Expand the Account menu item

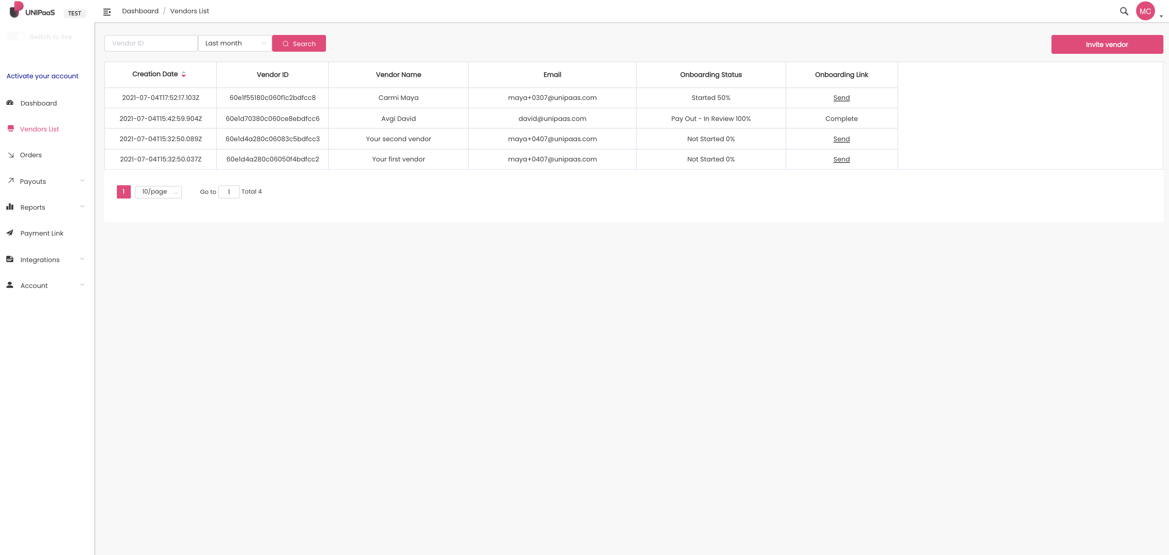[x=34, y=286]
